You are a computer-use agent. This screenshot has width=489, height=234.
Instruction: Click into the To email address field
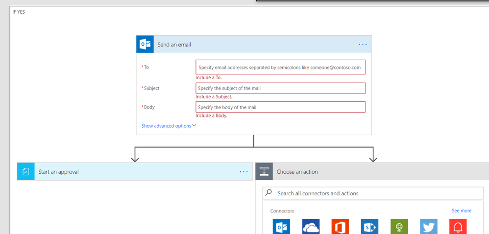click(x=280, y=67)
